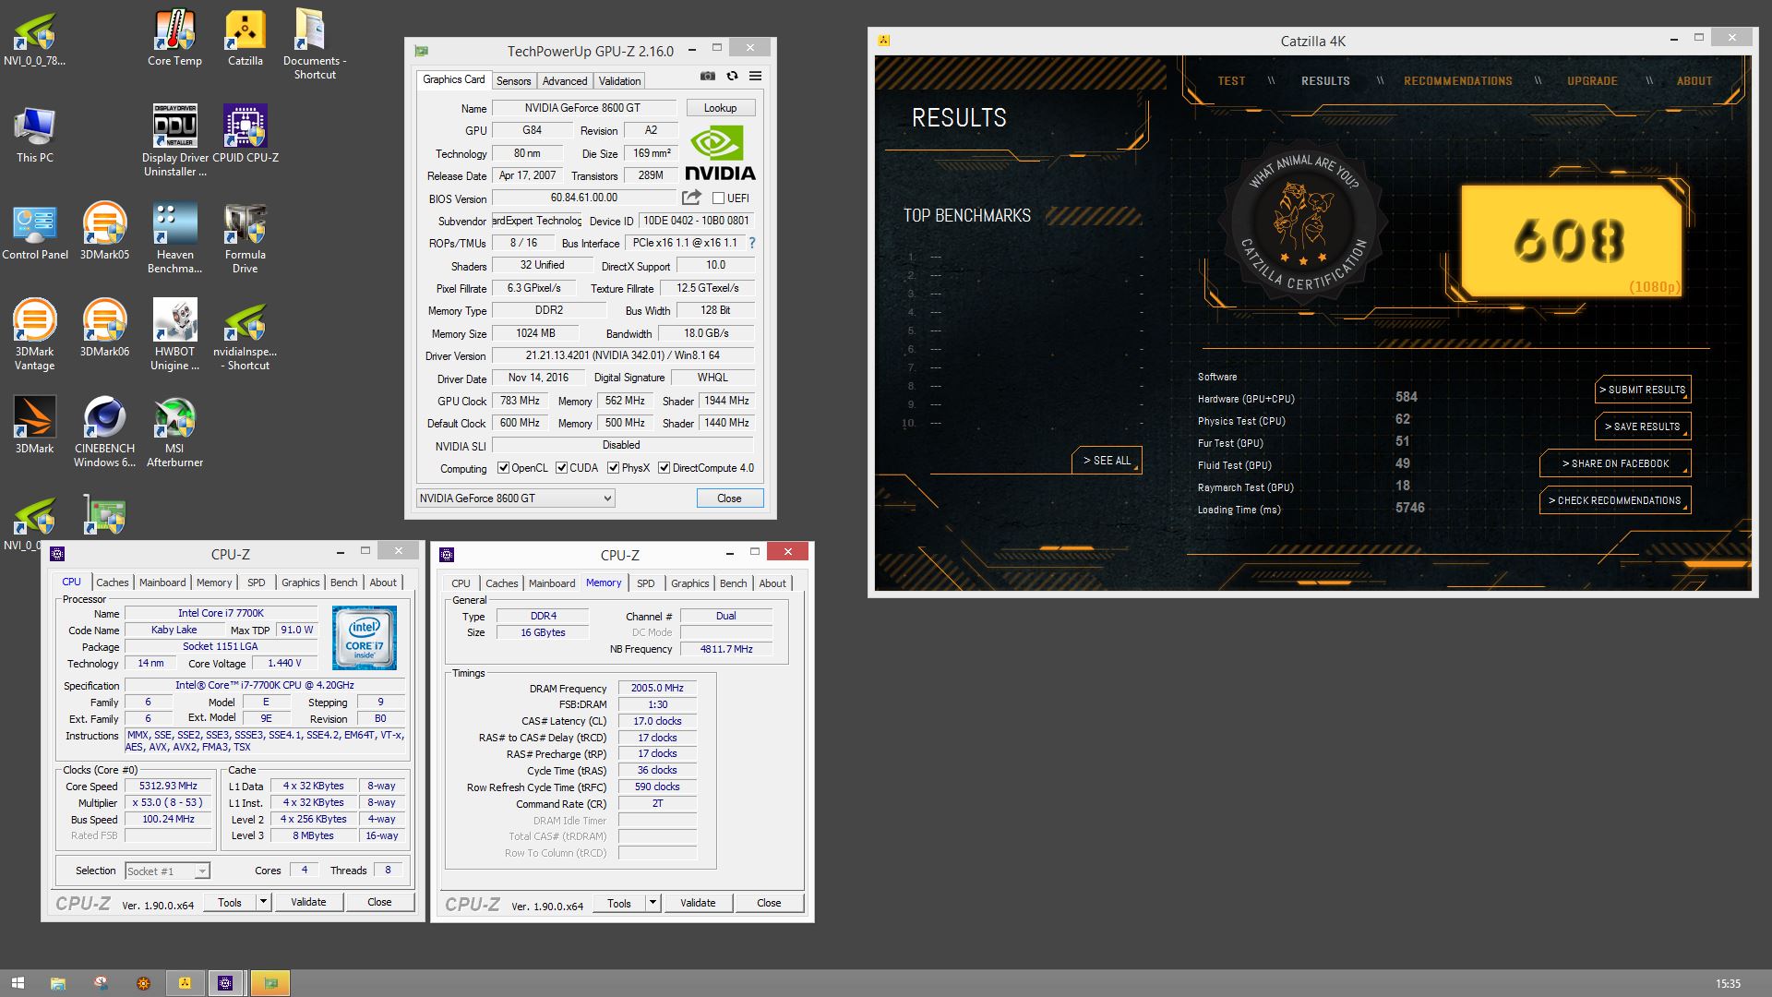The width and height of the screenshot is (1772, 997).
Task: Open GPU selection dropdown in GPU-Z
Action: 515,498
